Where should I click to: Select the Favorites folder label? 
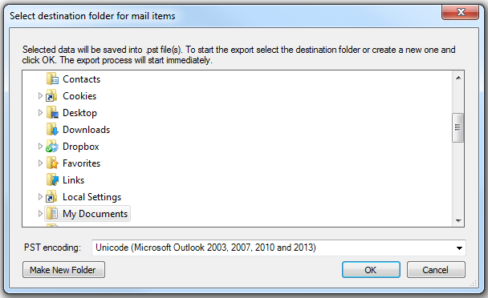pos(82,163)
